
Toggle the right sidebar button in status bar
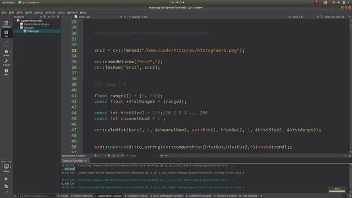tap(350, 196)
